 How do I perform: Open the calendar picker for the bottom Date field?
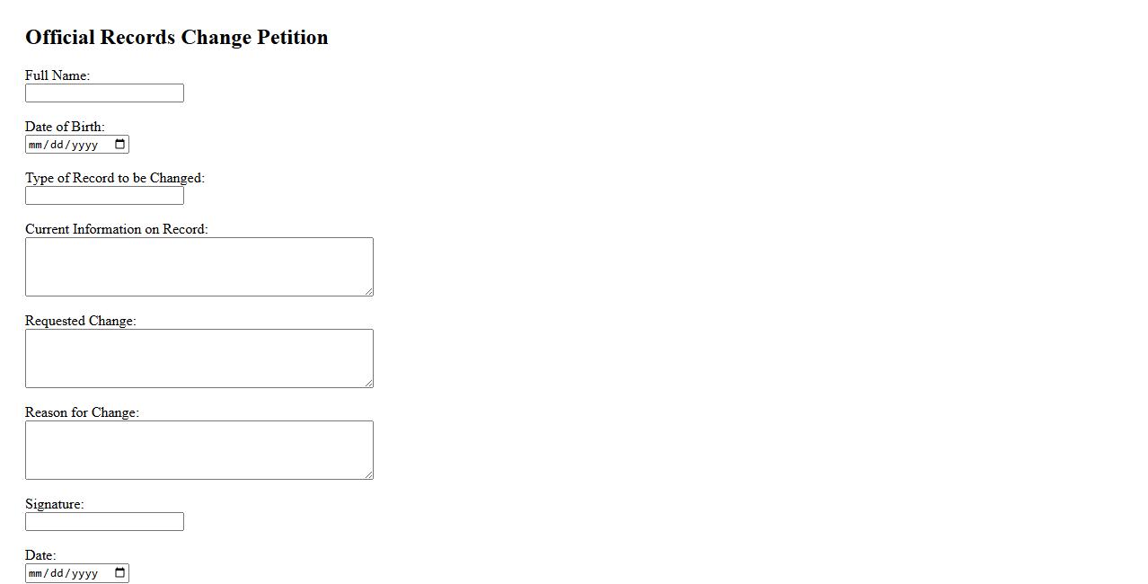(120, 573)
